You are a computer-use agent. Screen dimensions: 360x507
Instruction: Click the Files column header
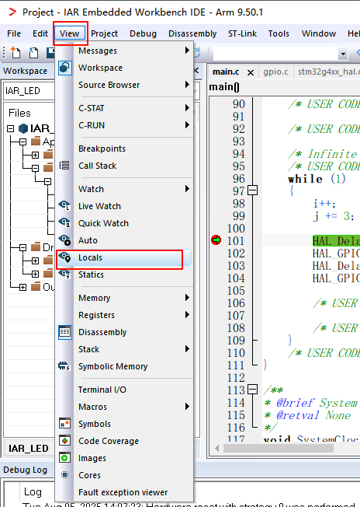(19, 113)
